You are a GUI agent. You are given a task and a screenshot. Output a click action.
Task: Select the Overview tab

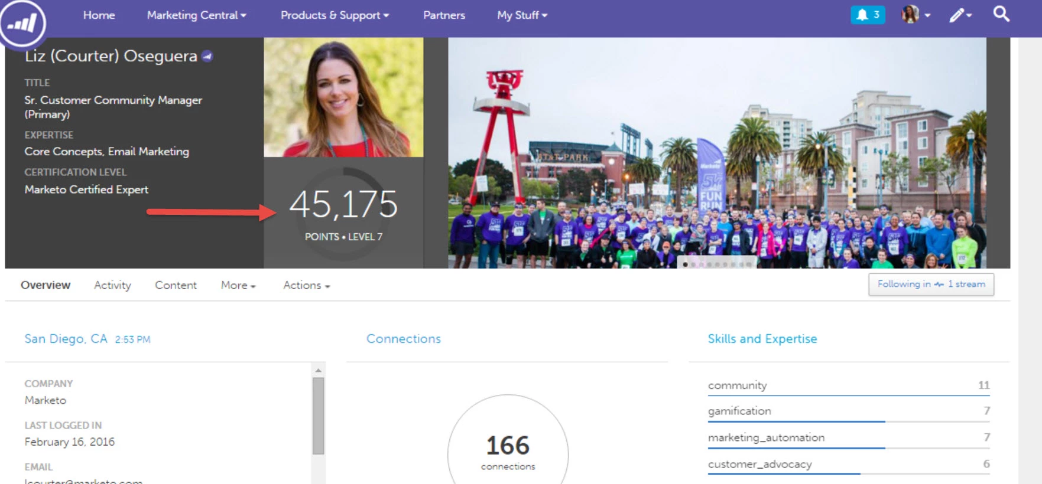click(46, 285)
